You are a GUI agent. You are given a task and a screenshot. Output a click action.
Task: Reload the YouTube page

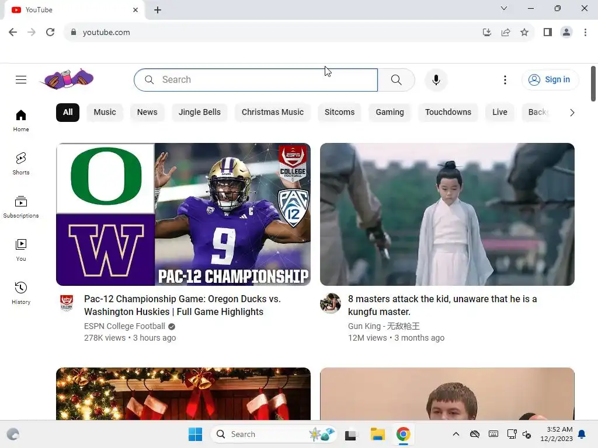pos(50,32)
